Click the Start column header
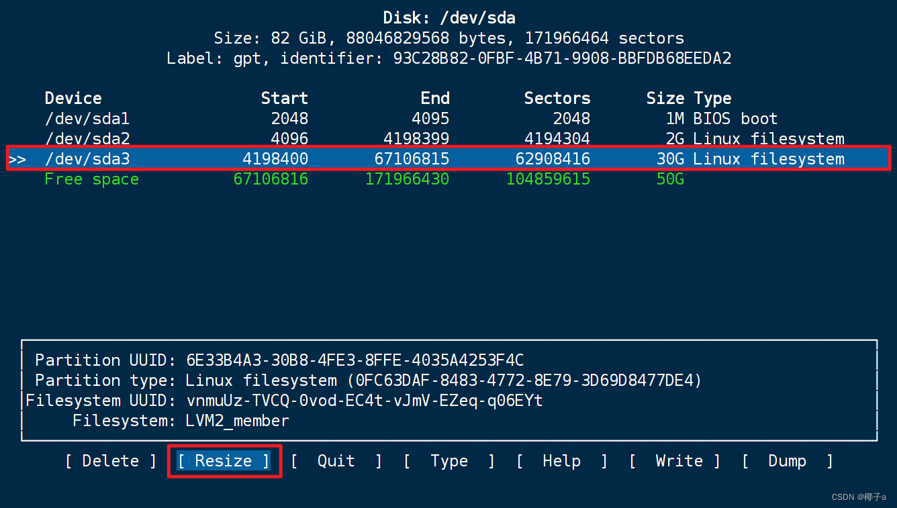This screenshot has width=897, height=508. coord(285,99)
